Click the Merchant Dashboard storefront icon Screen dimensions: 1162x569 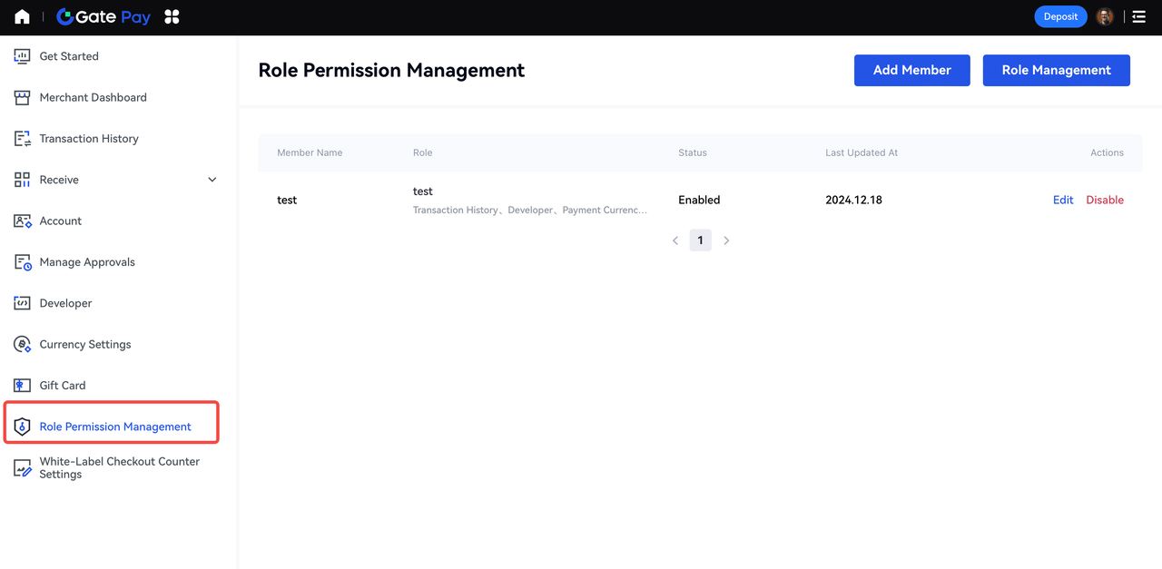tap(23, 97)
